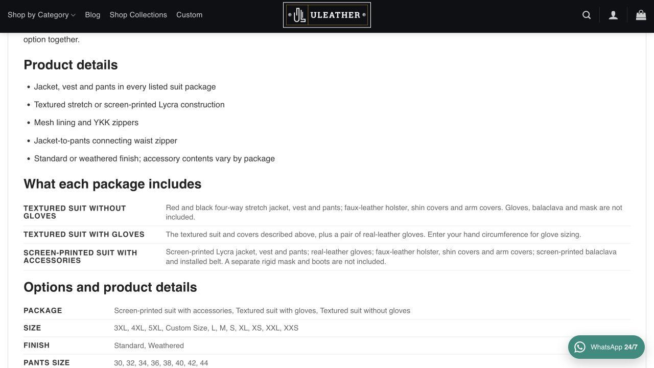Viewport: 654px width, 368px height.
Task: Click the 'Standard, Weathered' finish values
Action: point(149,346)
